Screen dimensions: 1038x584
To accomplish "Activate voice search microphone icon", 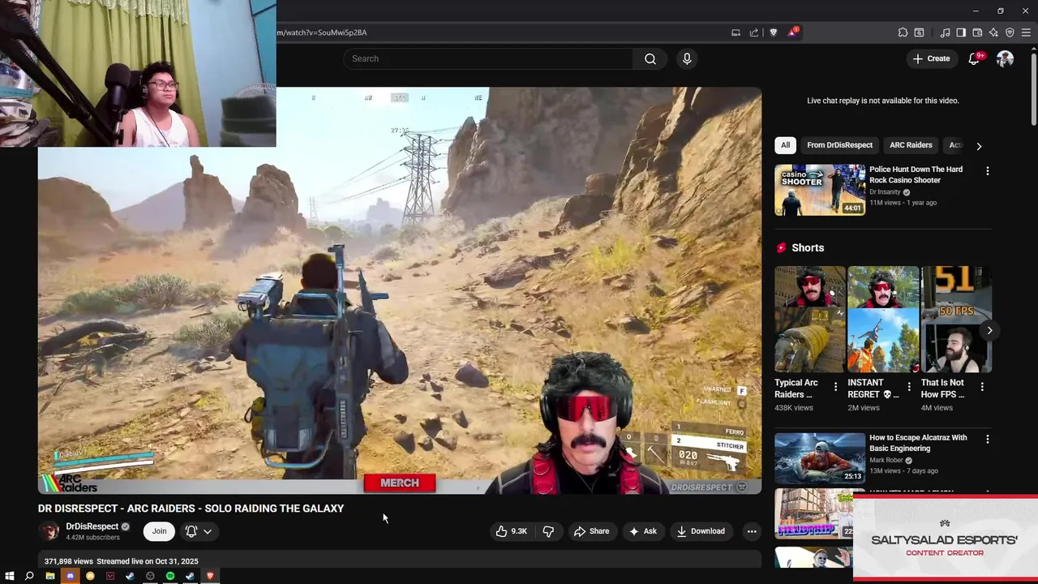I will click(687, 58).
